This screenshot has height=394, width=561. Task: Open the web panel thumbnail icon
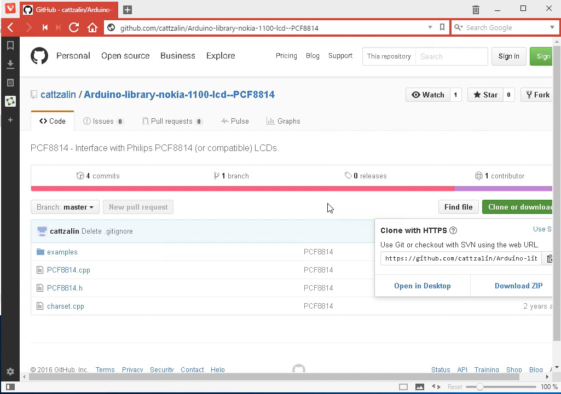pos(10,101)
